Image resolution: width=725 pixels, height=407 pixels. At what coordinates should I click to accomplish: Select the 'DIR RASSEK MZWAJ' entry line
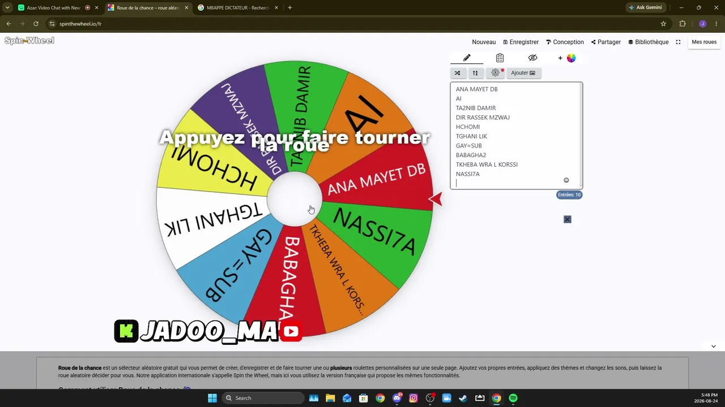coord(483,118)
